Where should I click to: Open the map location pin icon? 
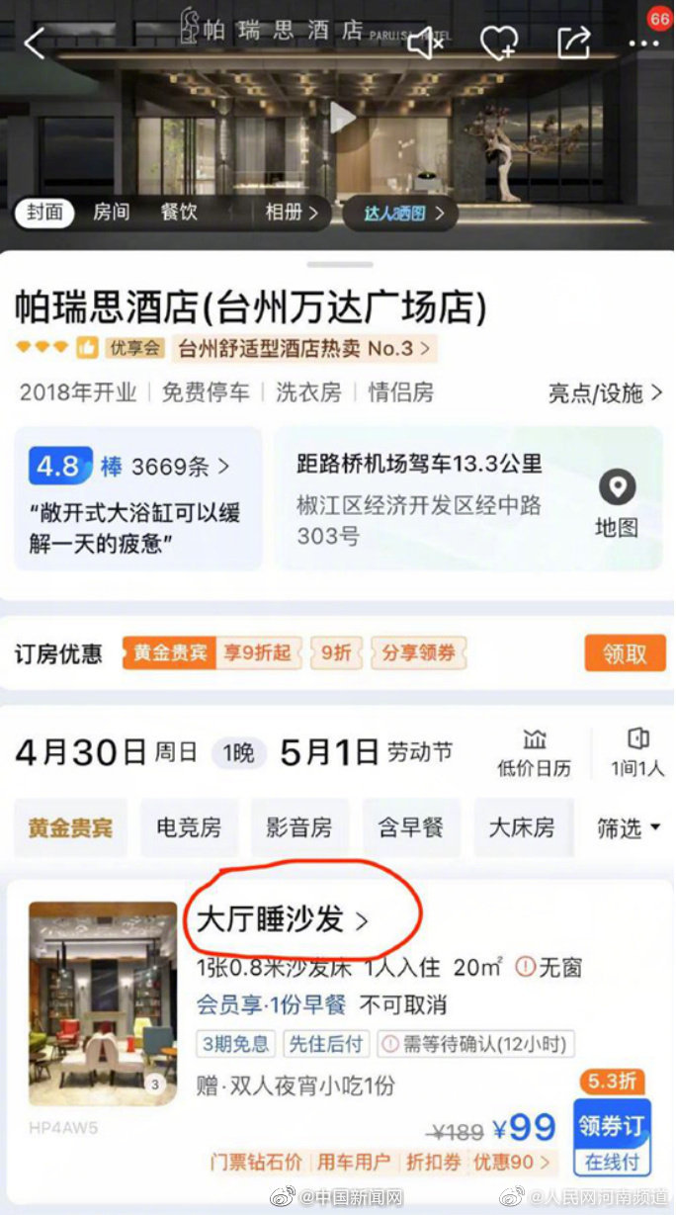click(x=618, y=487)
